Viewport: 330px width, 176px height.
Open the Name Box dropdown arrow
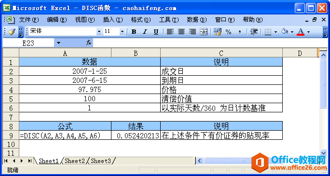pyautogui.click(x=58, y=43)
